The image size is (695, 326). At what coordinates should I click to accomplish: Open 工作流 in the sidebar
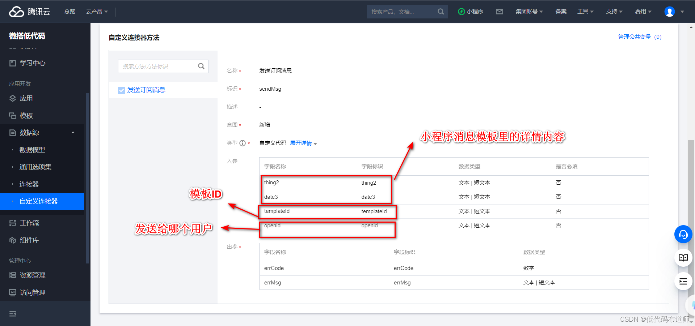pos(29,223)
